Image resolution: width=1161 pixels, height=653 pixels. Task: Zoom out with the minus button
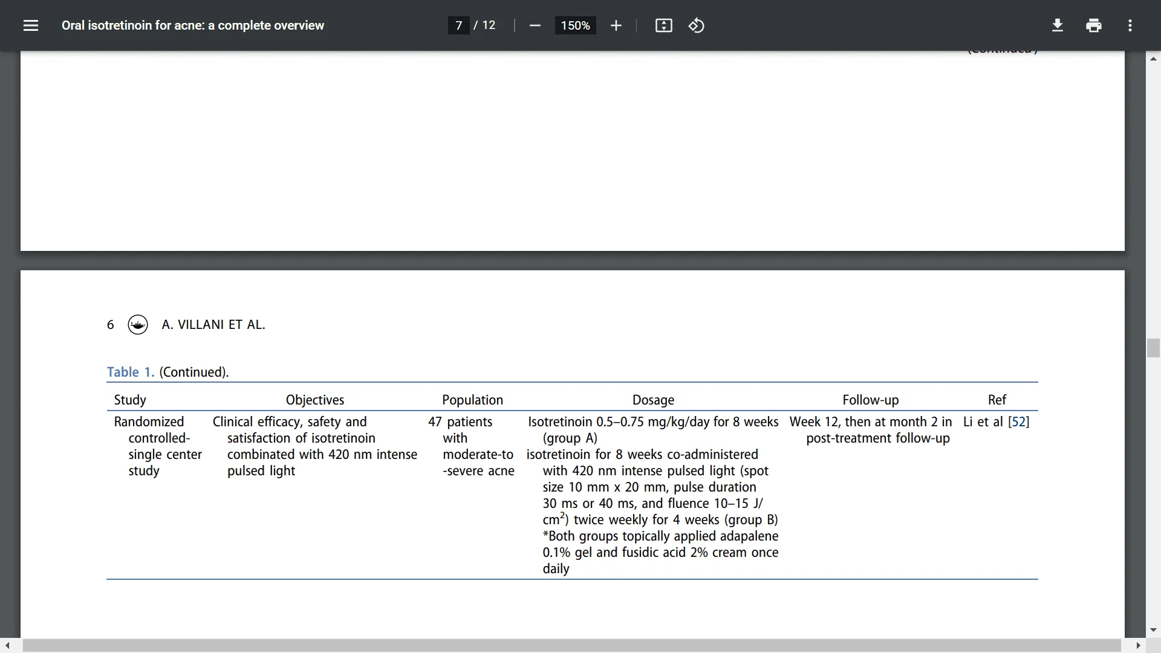pyautogui.click(x=535, y=25)
